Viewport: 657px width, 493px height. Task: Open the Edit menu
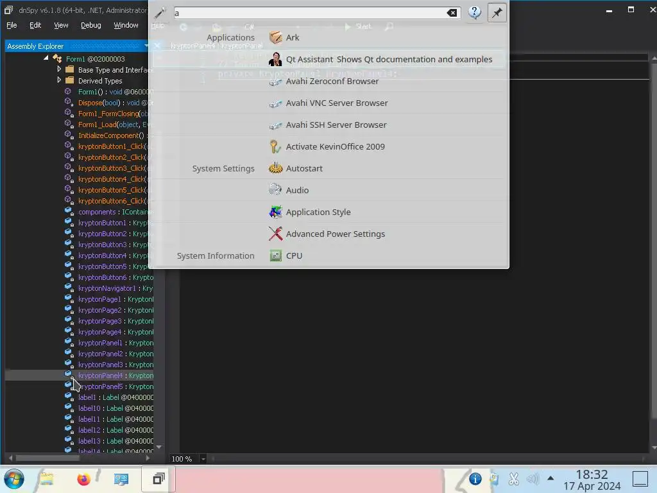tap(35, 25)
